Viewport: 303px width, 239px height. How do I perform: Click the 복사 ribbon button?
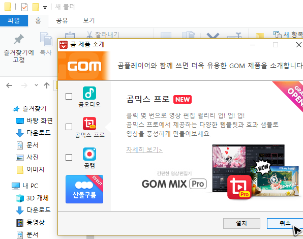pyautogui.click(x=46, y=44)
